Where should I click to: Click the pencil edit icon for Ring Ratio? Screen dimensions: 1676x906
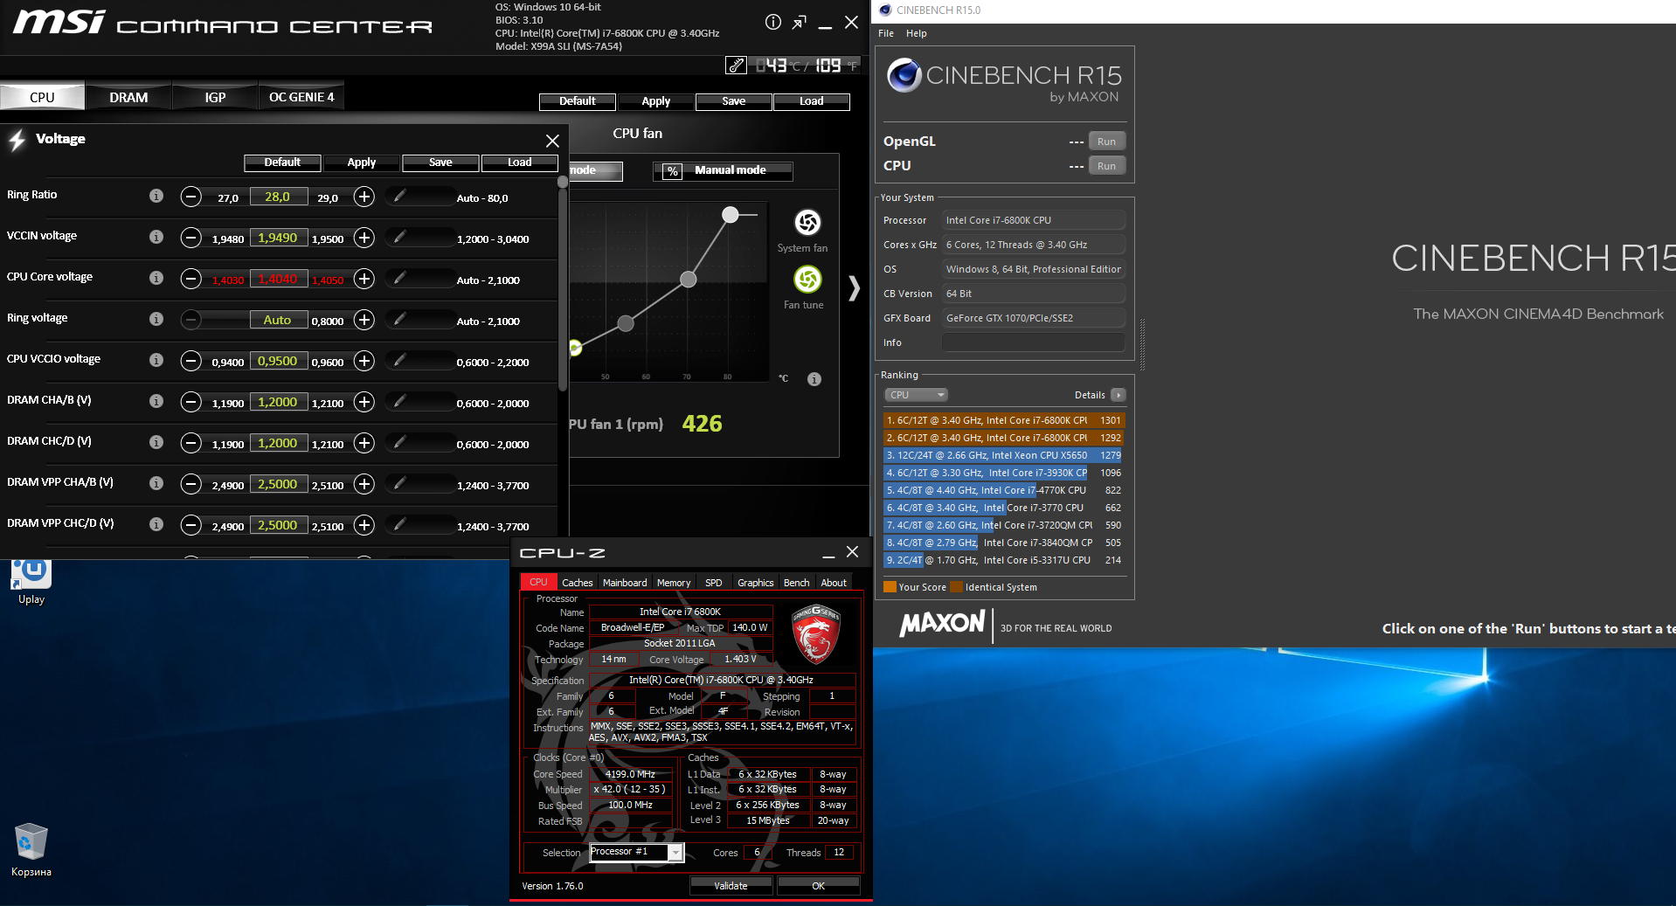399,197
